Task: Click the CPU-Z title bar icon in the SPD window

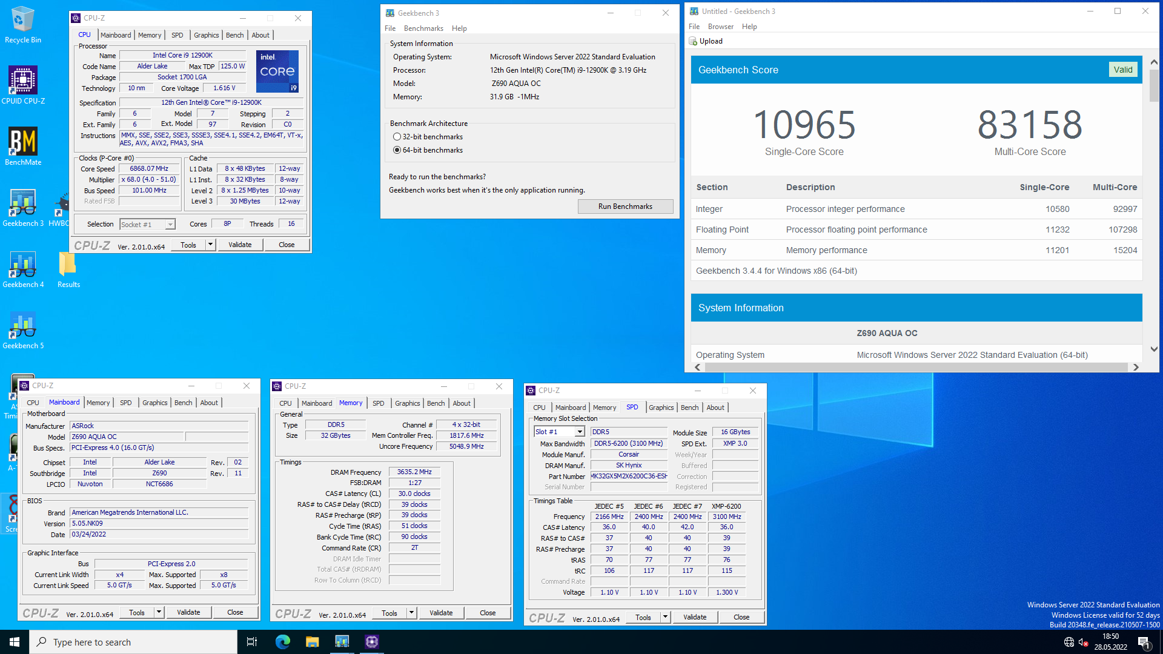Action: pos(531,391)
